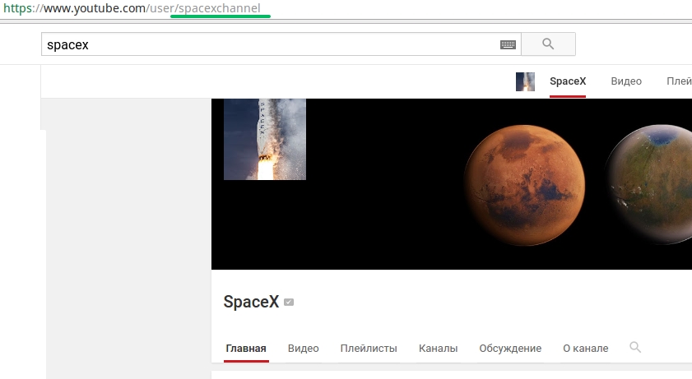Open the Обсуждение tab
692x379 pixels.
click(x=510, y=349)
